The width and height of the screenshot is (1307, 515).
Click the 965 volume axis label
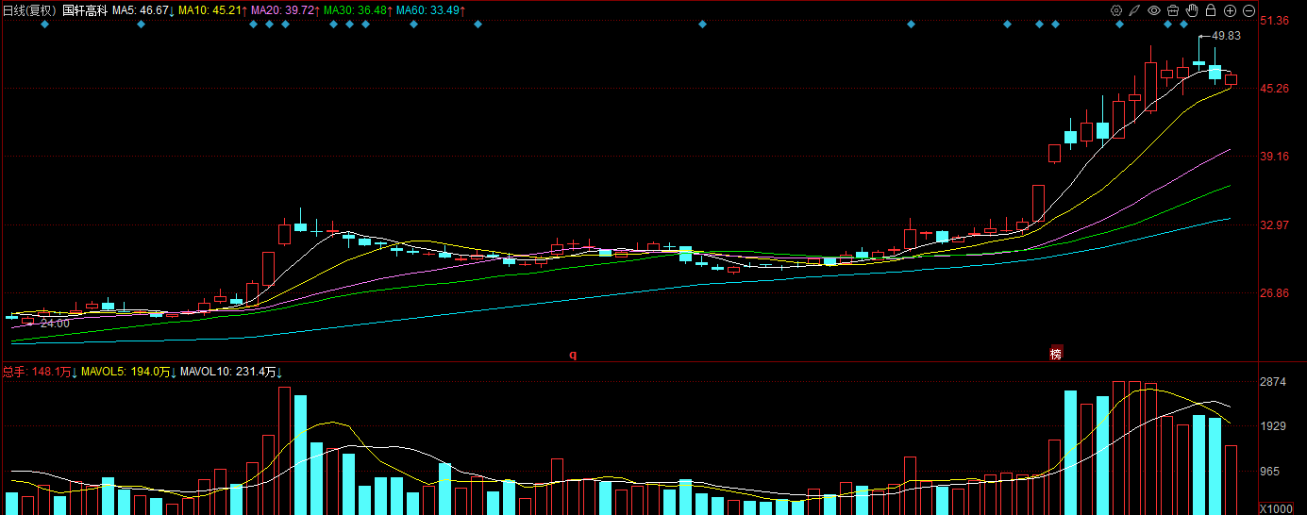(1270, 472)
